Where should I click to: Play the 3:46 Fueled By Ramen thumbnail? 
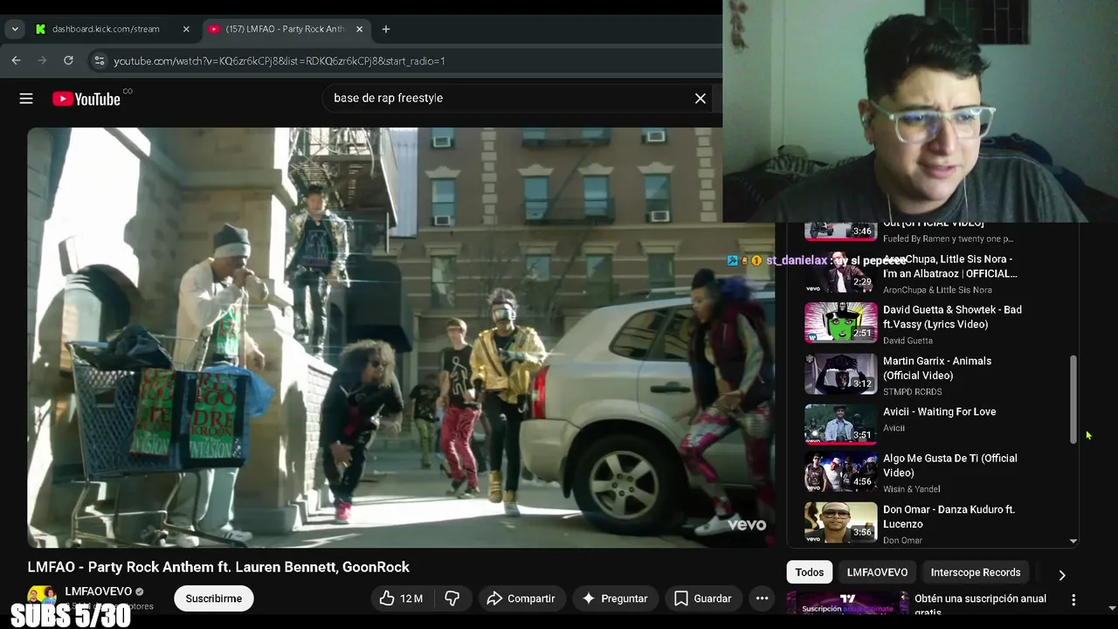pos(840,230)
